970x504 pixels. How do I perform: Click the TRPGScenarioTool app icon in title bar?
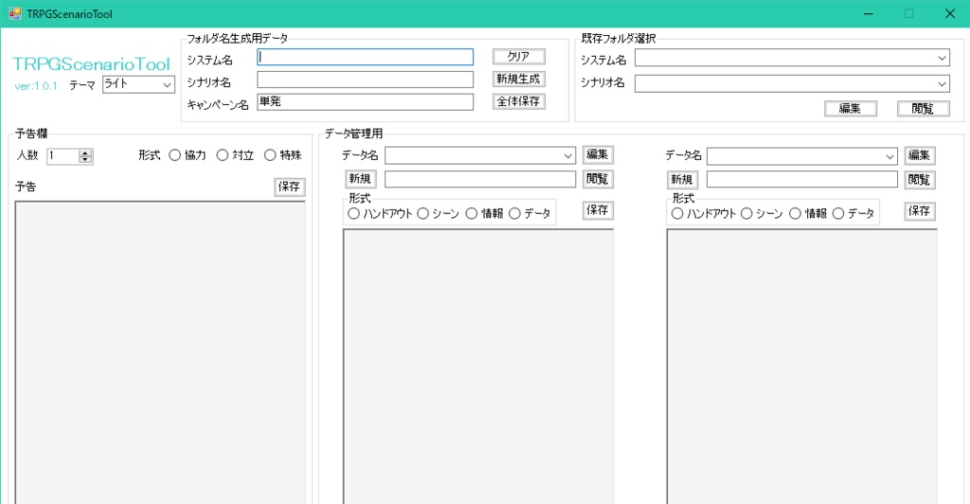click(x=15, y=13)
